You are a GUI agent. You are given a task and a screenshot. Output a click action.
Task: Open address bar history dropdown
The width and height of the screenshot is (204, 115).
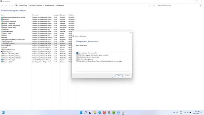point(150,5)
